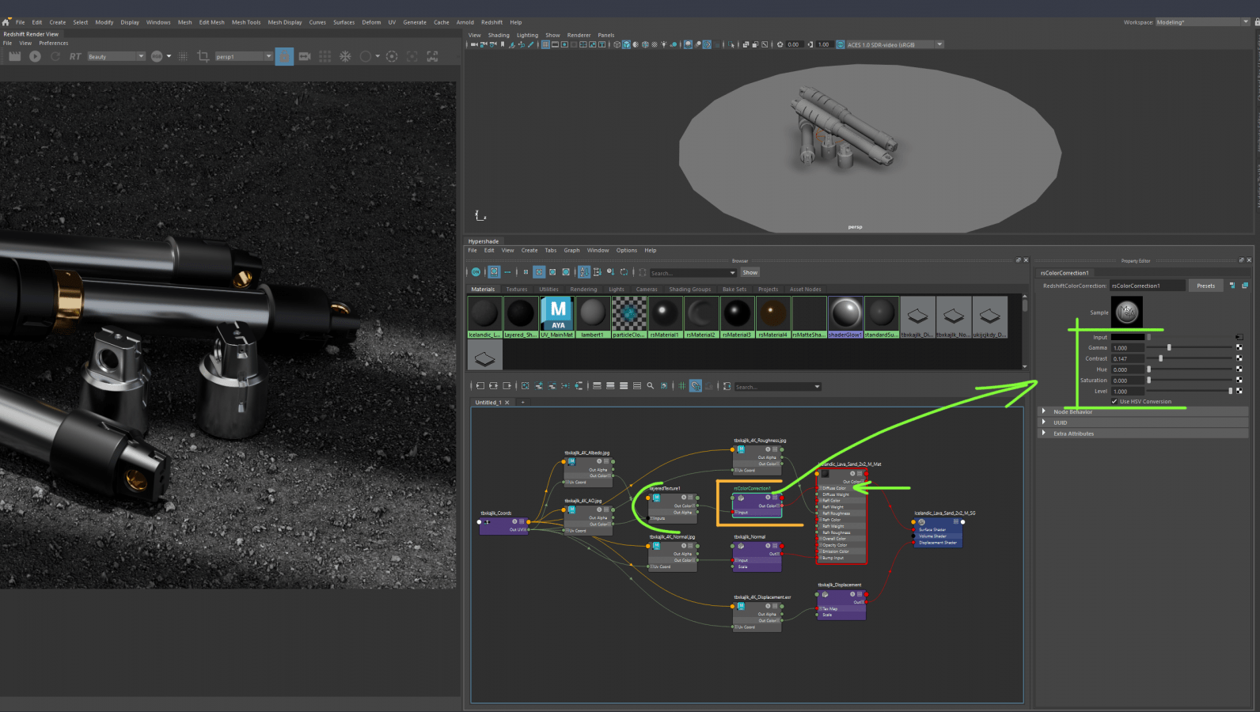Click the Presets button

coord(1205,286)
